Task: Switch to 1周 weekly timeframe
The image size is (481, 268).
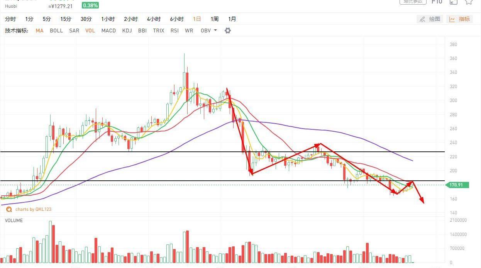Action: [x=215, y=19]
